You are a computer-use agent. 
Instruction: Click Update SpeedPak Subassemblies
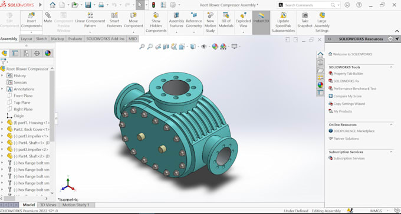coord(283,22)
